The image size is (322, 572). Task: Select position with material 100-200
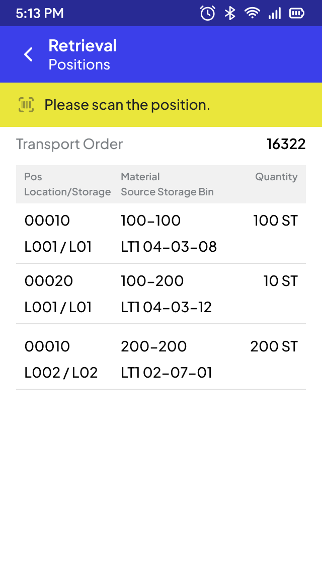(x=161, y=294)
